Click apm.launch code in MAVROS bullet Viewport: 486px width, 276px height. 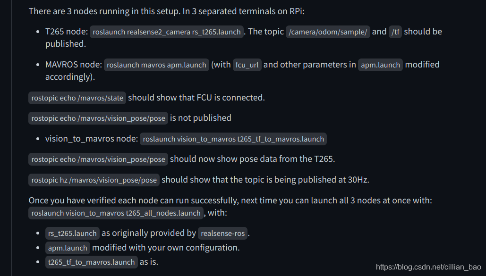380,65
